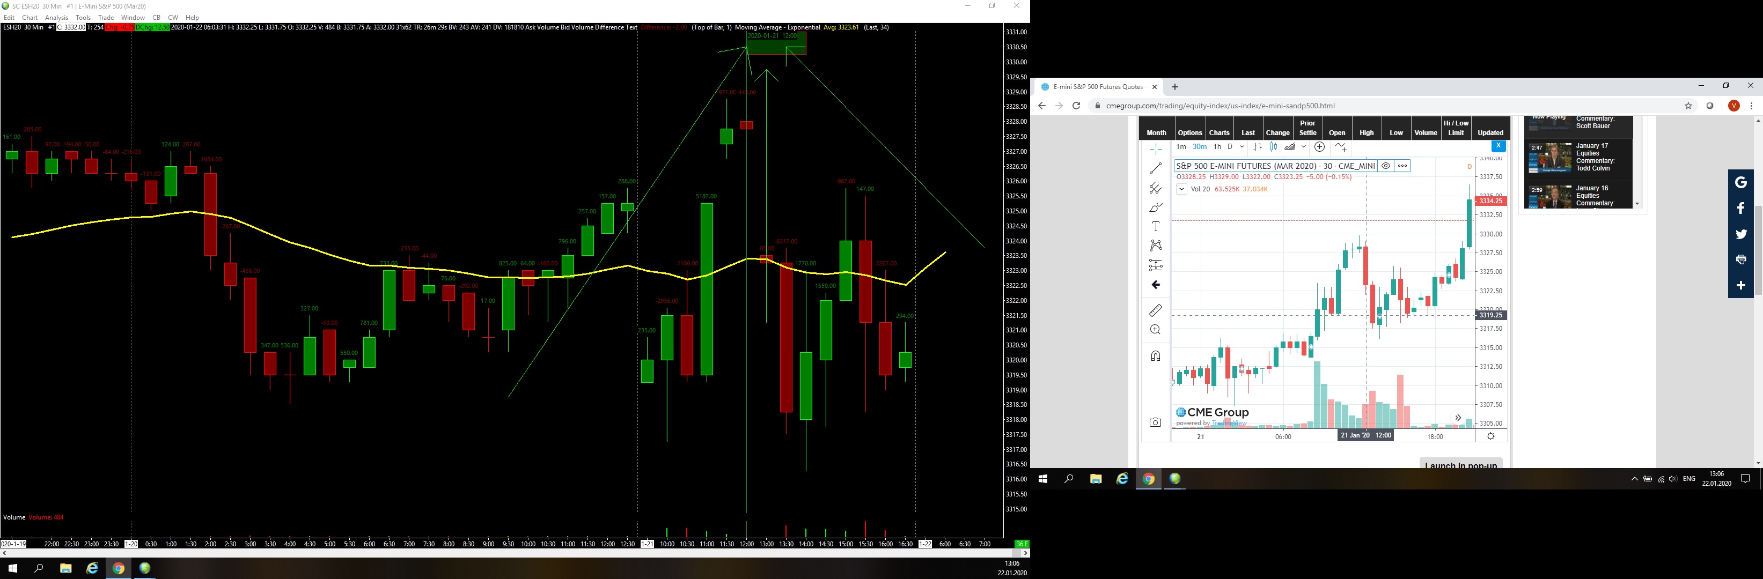Open the Trade menu
The height and width of the screenshot is (579, 1763).
[x=106, y=17]
